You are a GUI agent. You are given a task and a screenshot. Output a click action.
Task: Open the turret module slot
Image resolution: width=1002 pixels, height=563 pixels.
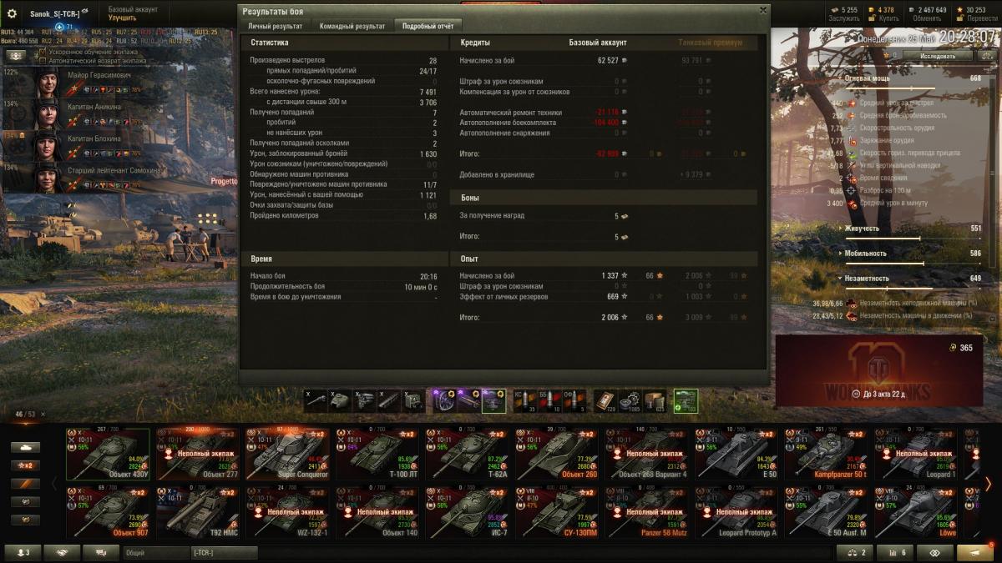pos(341,400)
